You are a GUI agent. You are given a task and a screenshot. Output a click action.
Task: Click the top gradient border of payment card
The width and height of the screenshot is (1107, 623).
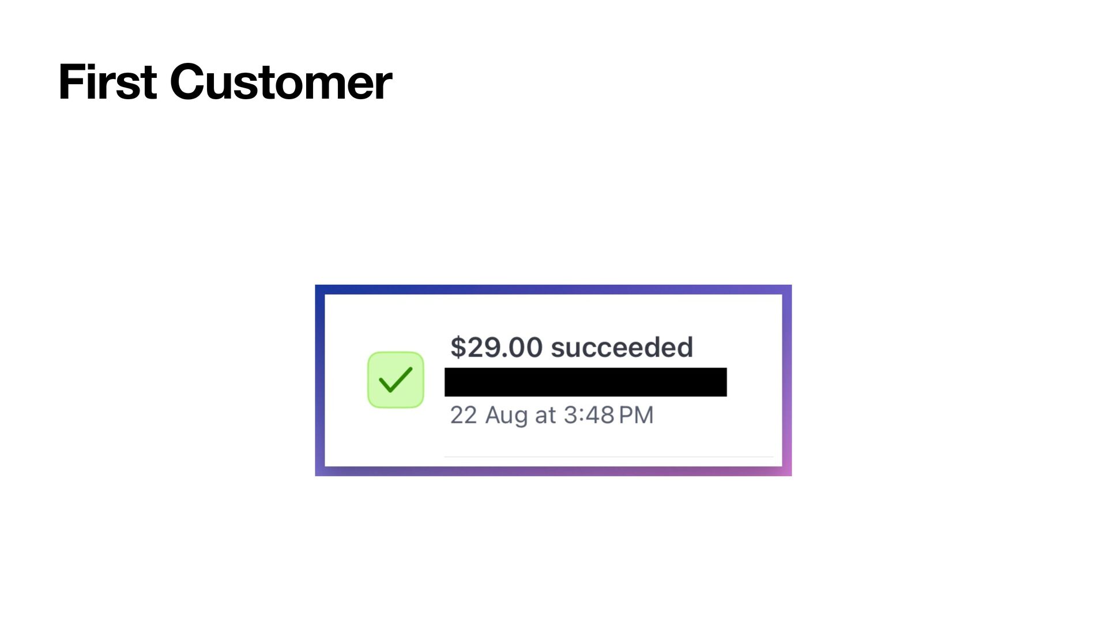[x=553, y=290]
